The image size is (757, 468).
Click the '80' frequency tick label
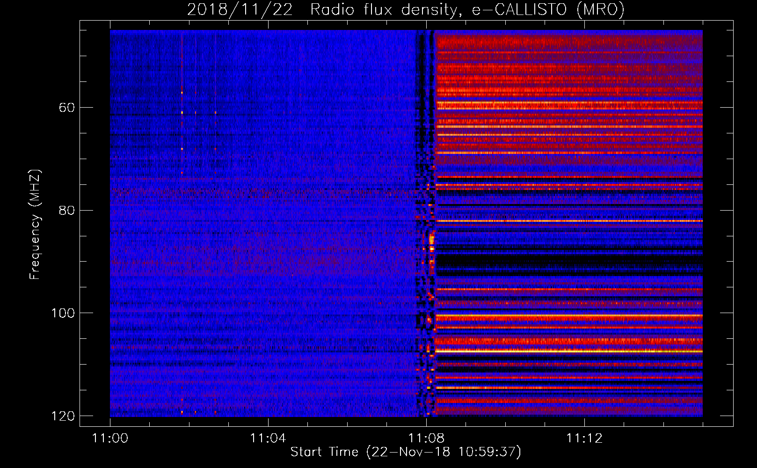pos(67,210)
